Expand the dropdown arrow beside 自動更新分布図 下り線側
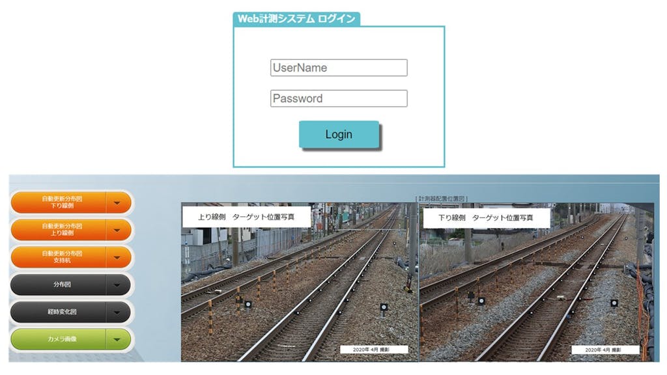 pyautogui.click(x=117, y=202)
